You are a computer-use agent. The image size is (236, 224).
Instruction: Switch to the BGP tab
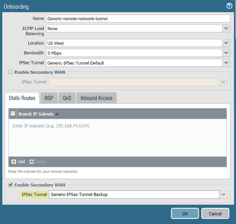49,98
